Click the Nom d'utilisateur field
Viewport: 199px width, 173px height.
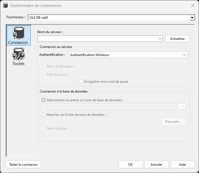[116, 66]
